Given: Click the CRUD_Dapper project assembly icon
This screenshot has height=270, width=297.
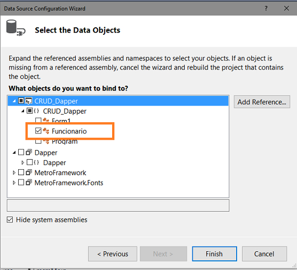Looking at the screenshot, I should click(29, 101).
